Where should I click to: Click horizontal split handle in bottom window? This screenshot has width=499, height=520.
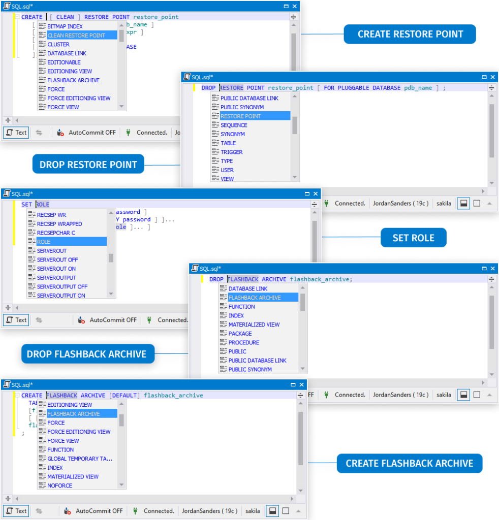point(8,499)
